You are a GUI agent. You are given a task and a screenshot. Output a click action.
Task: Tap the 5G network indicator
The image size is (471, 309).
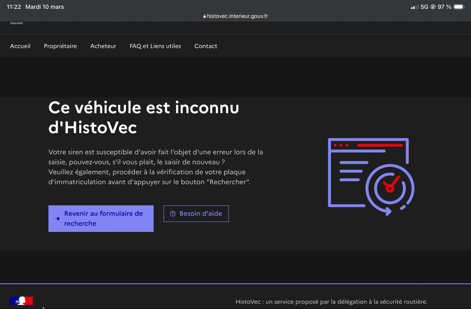click(424, 7)
